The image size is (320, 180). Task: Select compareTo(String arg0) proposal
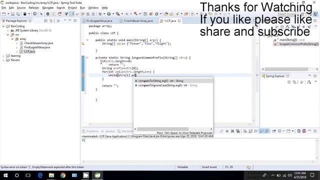point(173,81)
